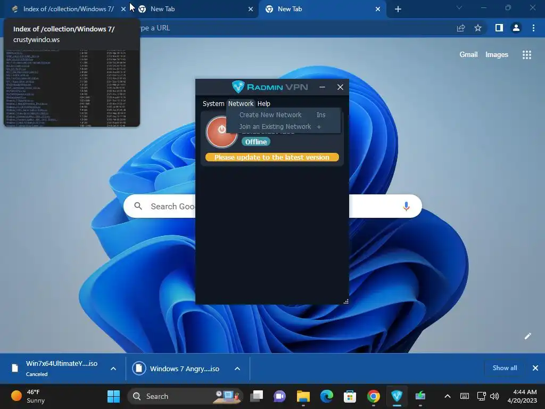This screenshot has height=409, width=545.
Task: Open a new Chrome tab with plus button
Action: [398, 9]
